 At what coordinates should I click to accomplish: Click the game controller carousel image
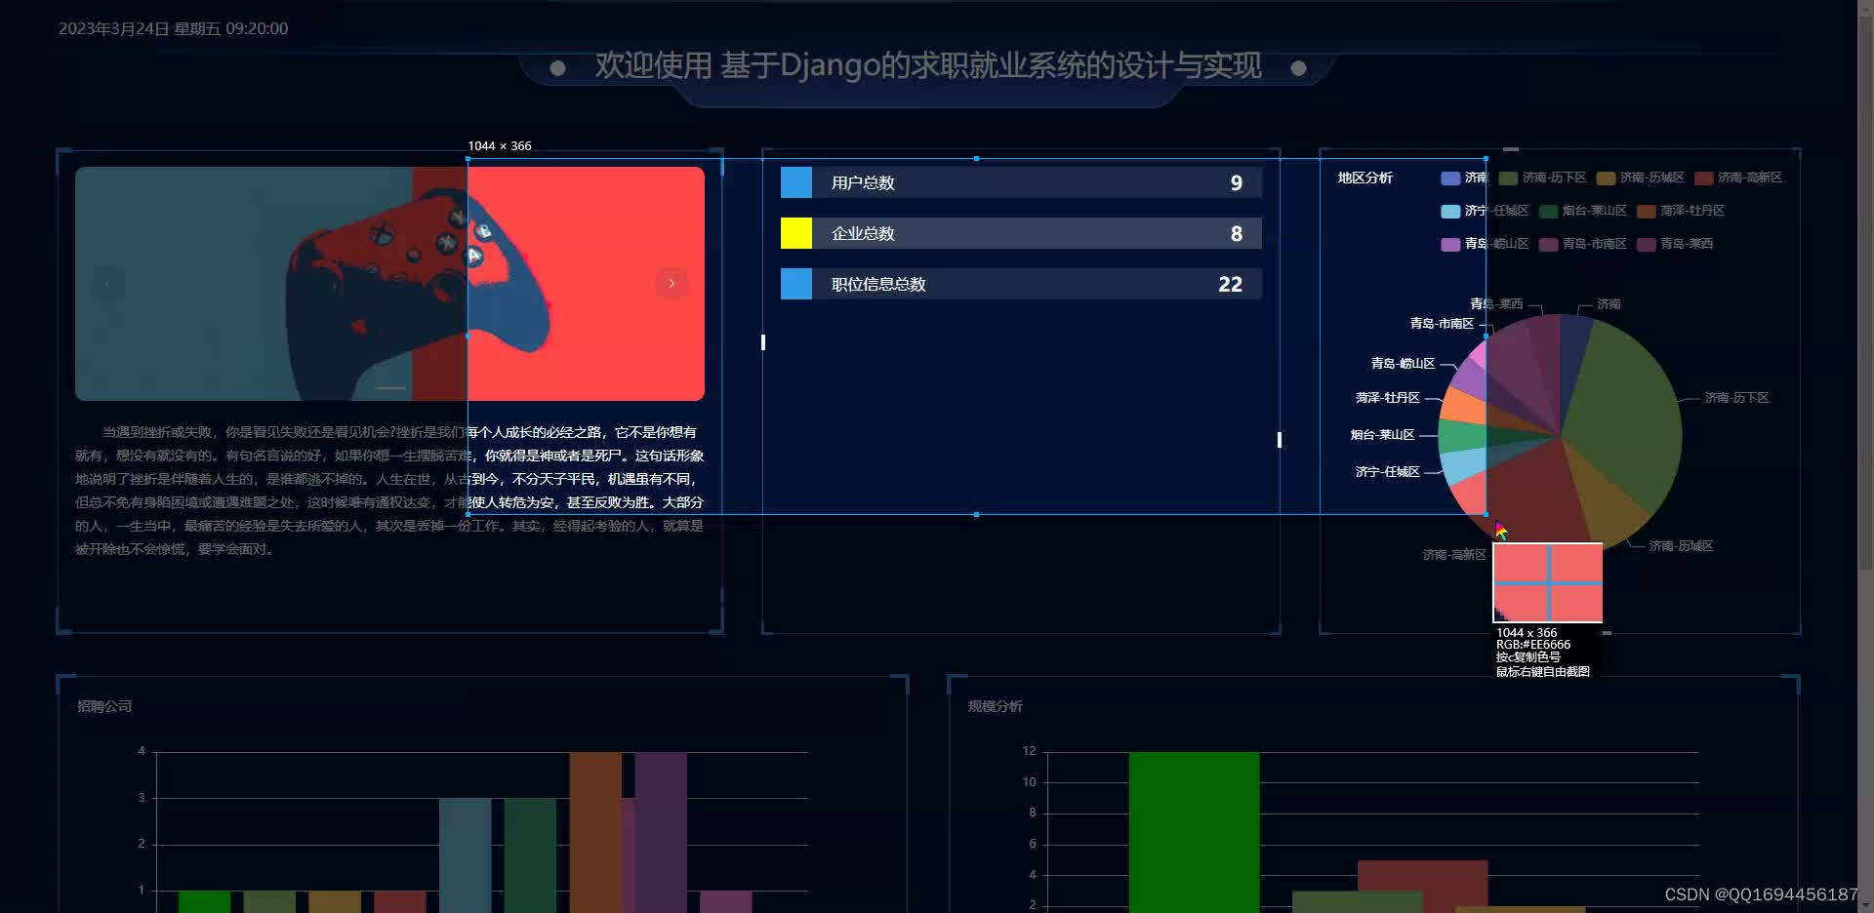[x=389, y=284]
